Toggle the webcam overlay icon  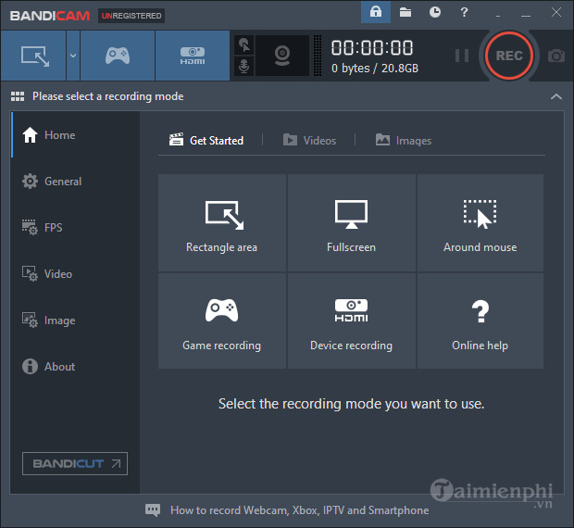(x=282, y=56)
